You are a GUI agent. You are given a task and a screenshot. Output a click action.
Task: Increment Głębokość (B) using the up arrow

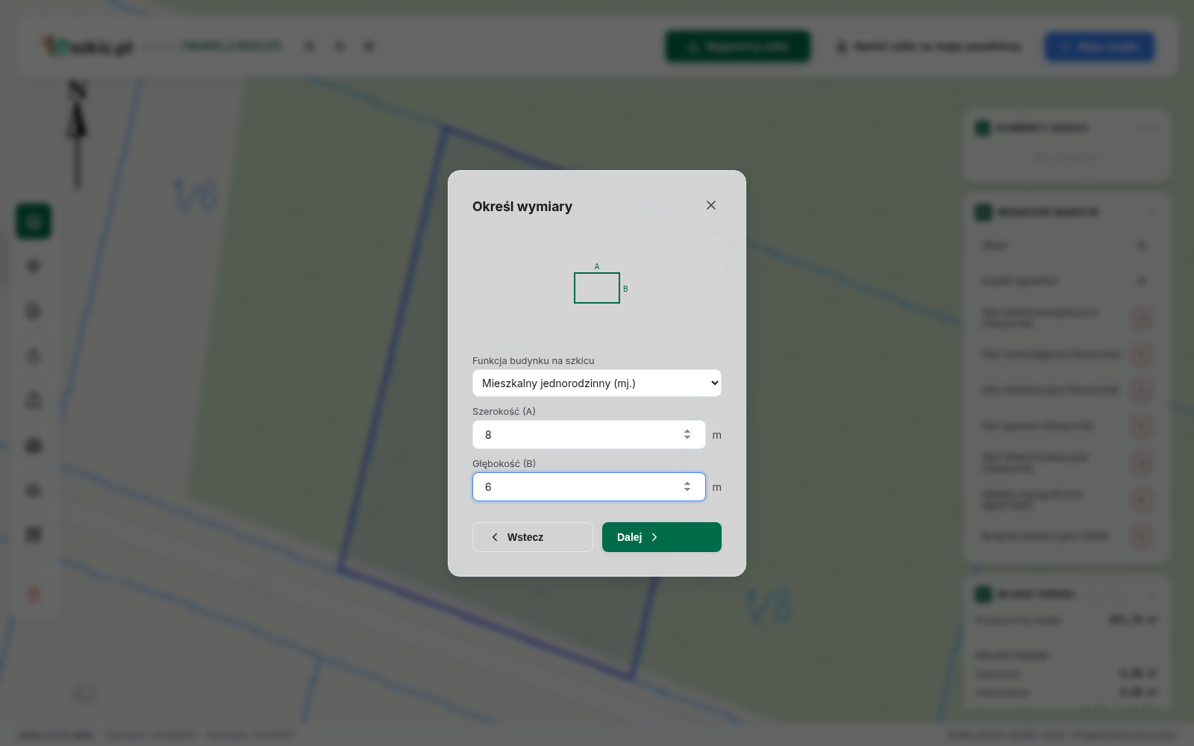pyautogui.click(x=687, y=483)
